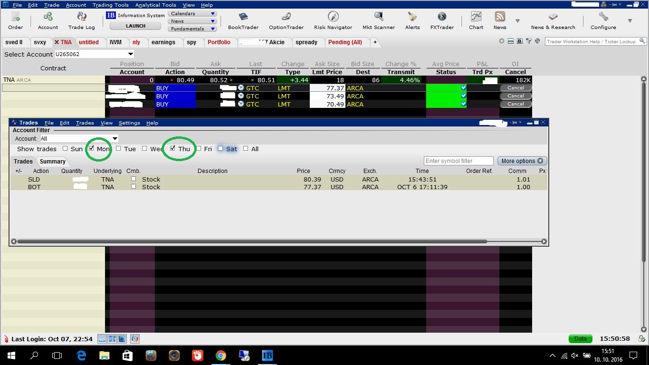Click the Enter symbol filter field
The height and width of the screenshot is (365, 649).
458,161
